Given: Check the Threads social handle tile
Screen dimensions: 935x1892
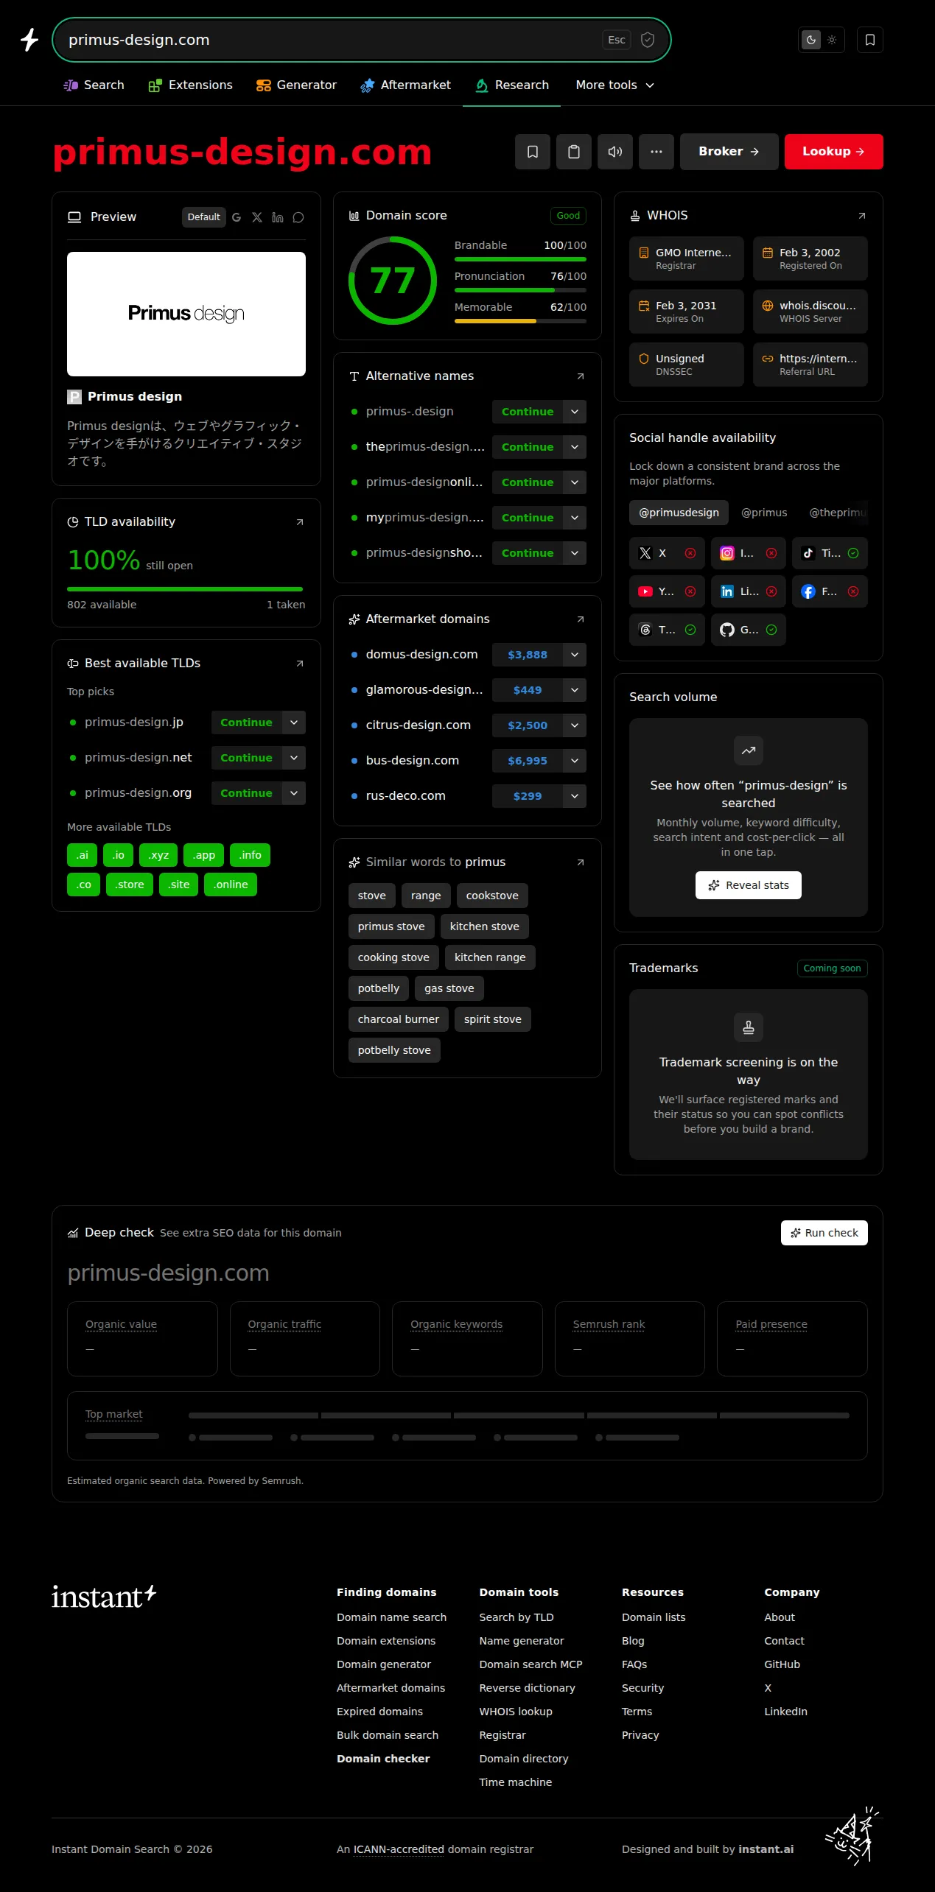Looking at the screenshot, I should point(667,630).
